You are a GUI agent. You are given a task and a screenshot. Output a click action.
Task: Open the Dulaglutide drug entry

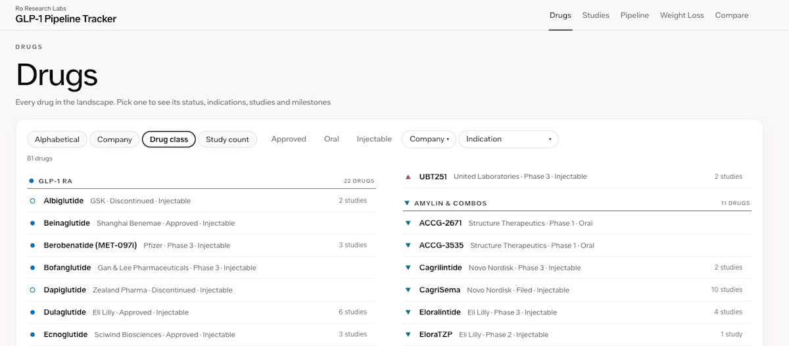201,312
